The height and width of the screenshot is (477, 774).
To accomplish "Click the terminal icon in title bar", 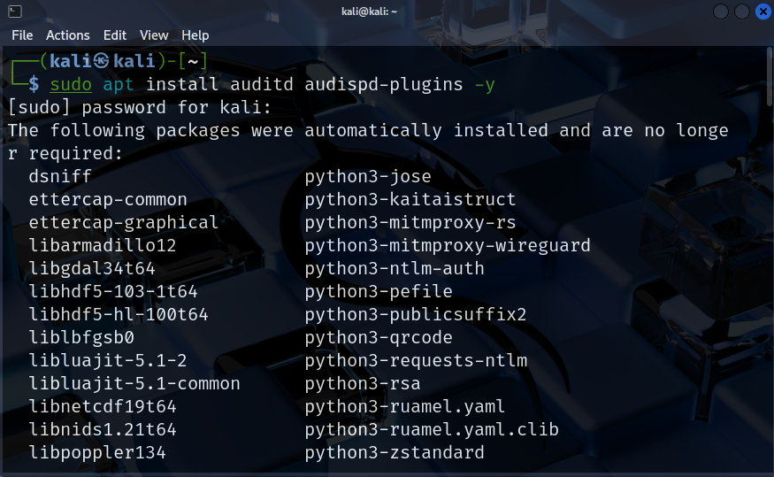I will point(15,12).
